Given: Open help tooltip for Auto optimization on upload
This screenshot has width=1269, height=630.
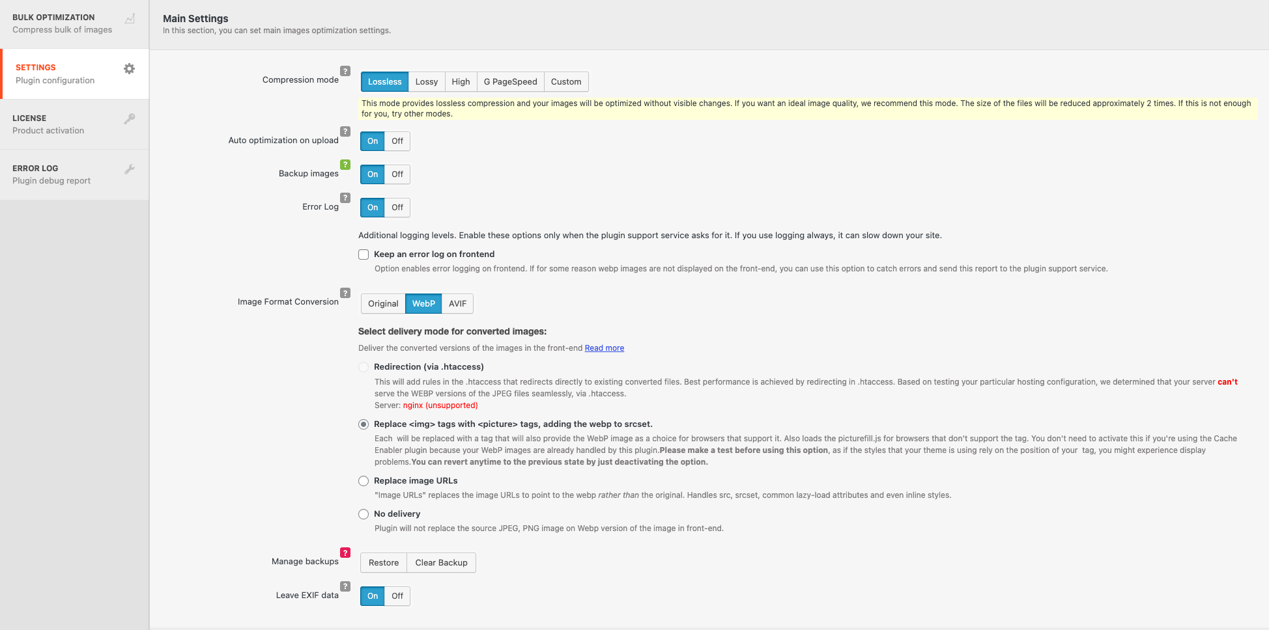Looking at the screenshot, I should point(345,131).
